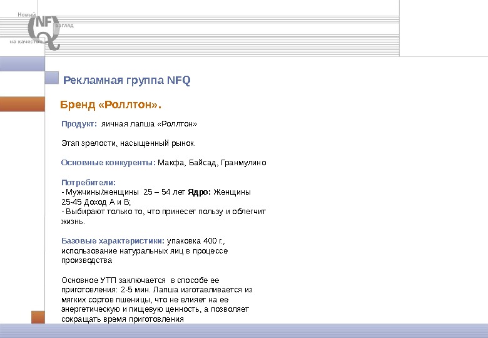488x338 pixels.
Task: Click the label 'Продукт:'
Action: [79, 124]
